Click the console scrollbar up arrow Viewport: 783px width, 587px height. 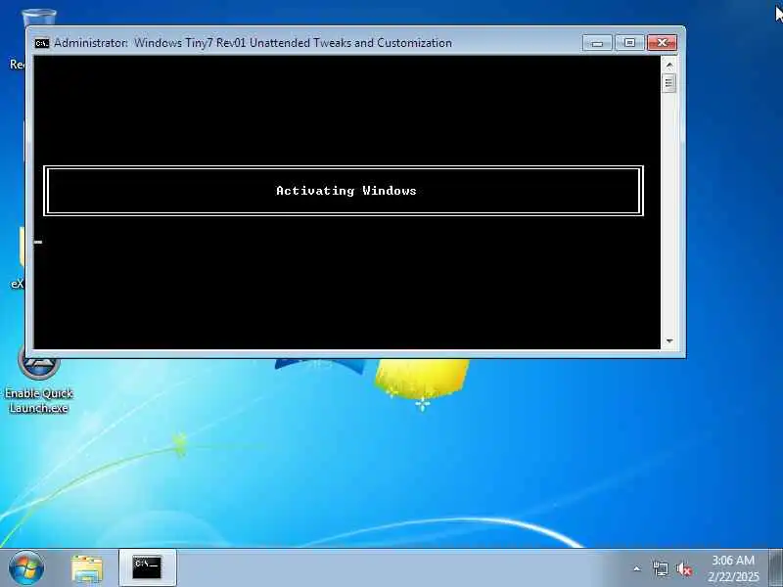[669, 65]
